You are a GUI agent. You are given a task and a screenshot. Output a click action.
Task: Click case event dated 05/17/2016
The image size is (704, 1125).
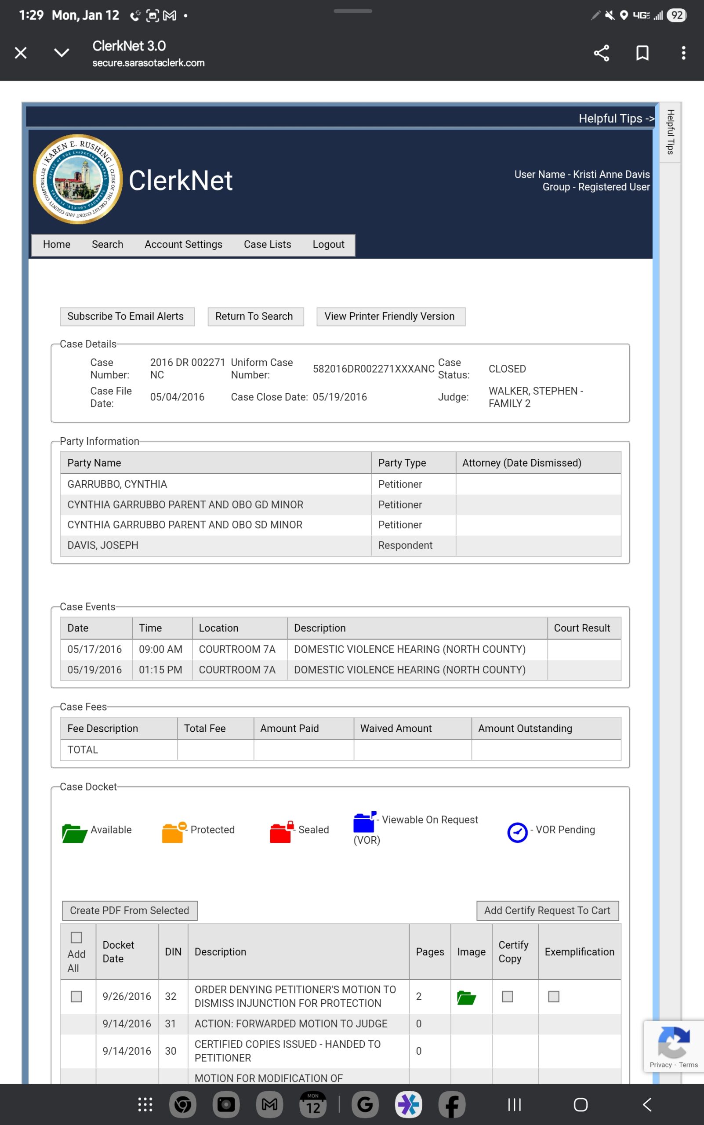tap(341, 650)
